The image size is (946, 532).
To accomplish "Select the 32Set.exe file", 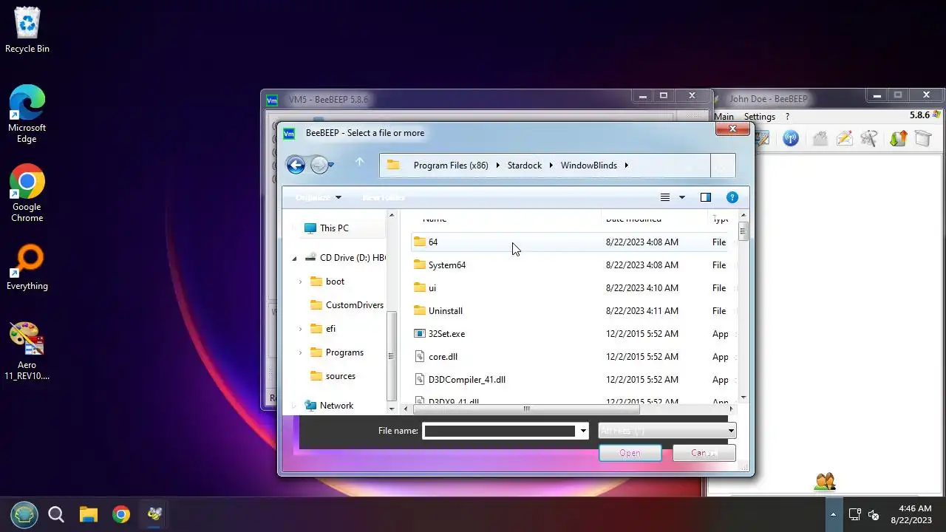I will [571, 333].
